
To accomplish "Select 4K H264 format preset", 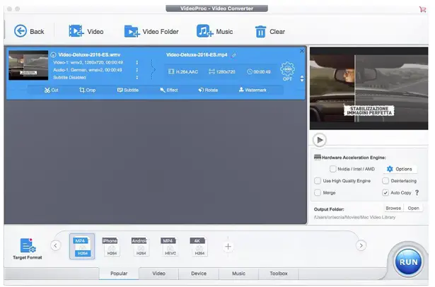I will 198,246.
